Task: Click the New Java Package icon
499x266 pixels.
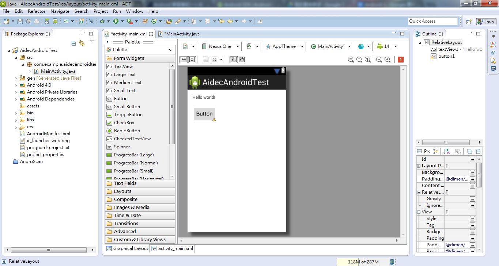Action: (145, 21)
